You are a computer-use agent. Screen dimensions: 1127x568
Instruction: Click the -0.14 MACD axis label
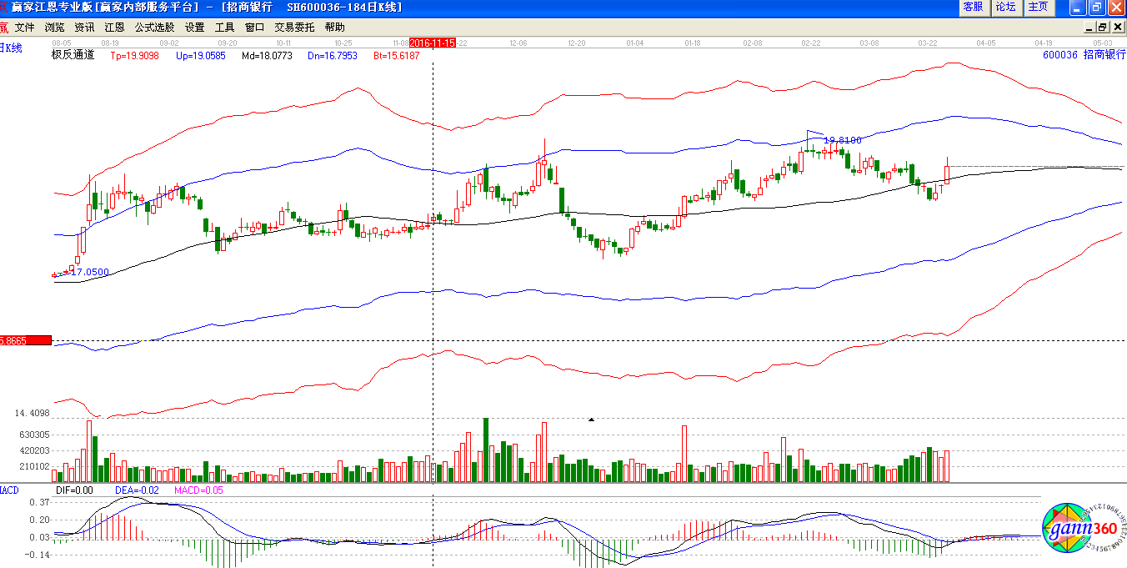[x=38, y=554]
